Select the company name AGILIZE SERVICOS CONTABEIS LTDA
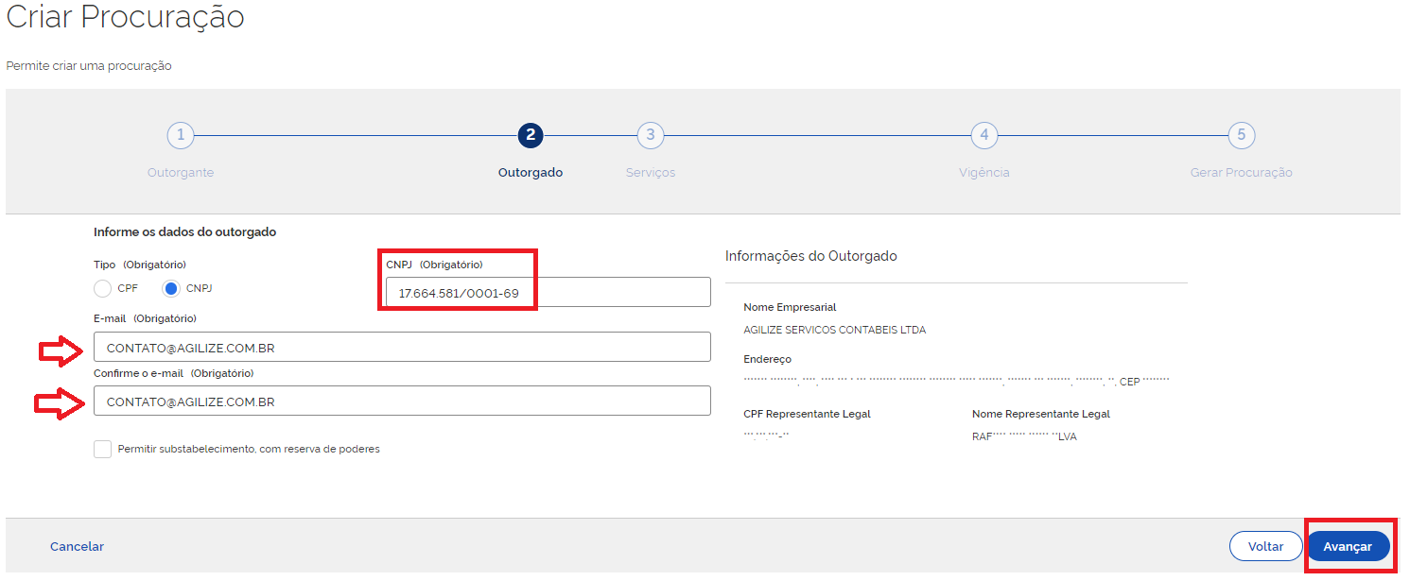The width and height of the screenshot is (1410, 581). click(x=835, y=330)
